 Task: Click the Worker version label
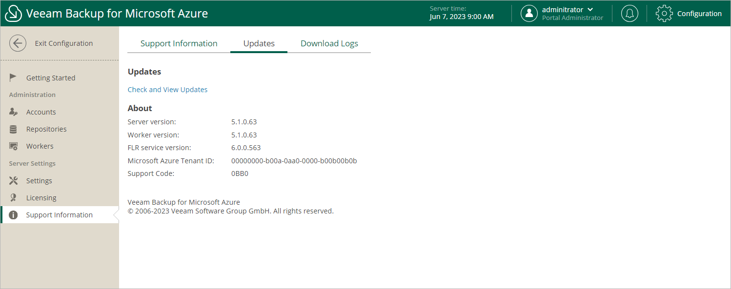pyautogui.click(x=153, y=135)
